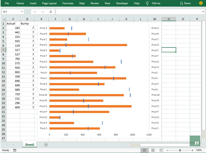
Task: Select column C header
Action: point(13,19)
